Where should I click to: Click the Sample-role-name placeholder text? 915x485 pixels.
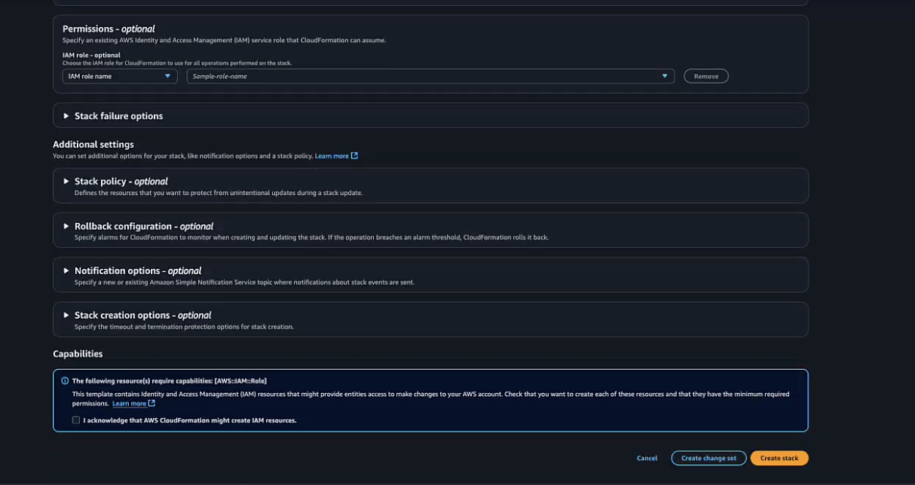(220, 76)
